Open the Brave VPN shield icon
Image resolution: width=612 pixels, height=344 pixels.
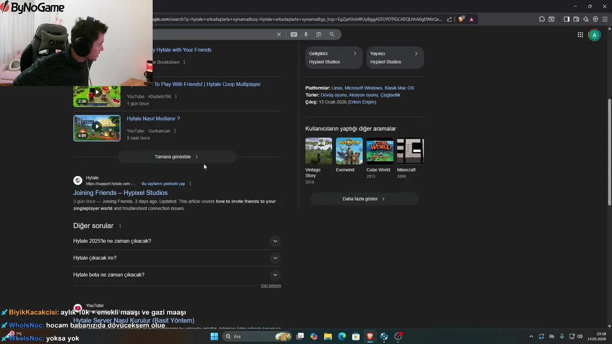pos(595,19)
